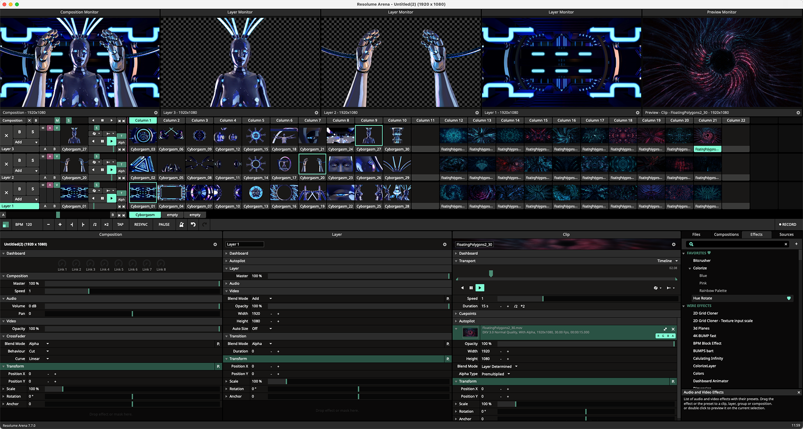This screenshot has width=803, height=429.
Task: Expand the Cuepoints section in Clip panel
Action: (467, 313)
